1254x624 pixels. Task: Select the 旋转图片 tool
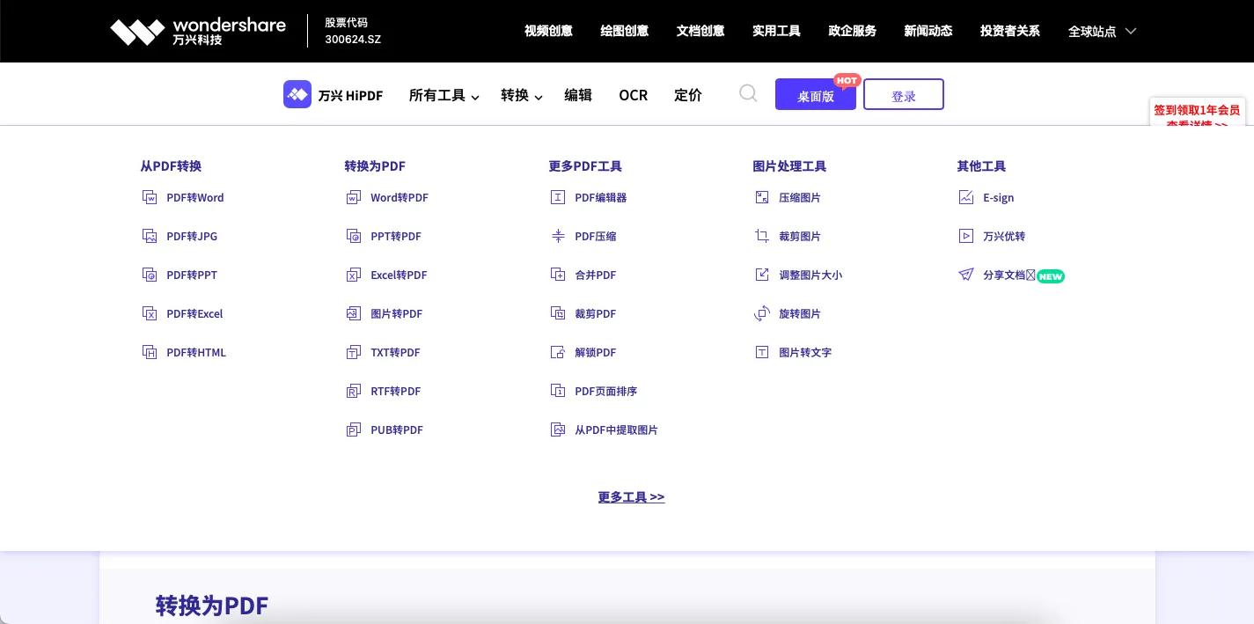(799, 313)
